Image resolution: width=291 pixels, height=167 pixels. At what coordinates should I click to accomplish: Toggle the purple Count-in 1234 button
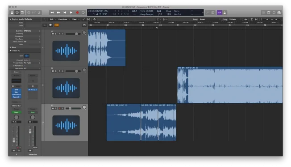click(x=219, y=12)
